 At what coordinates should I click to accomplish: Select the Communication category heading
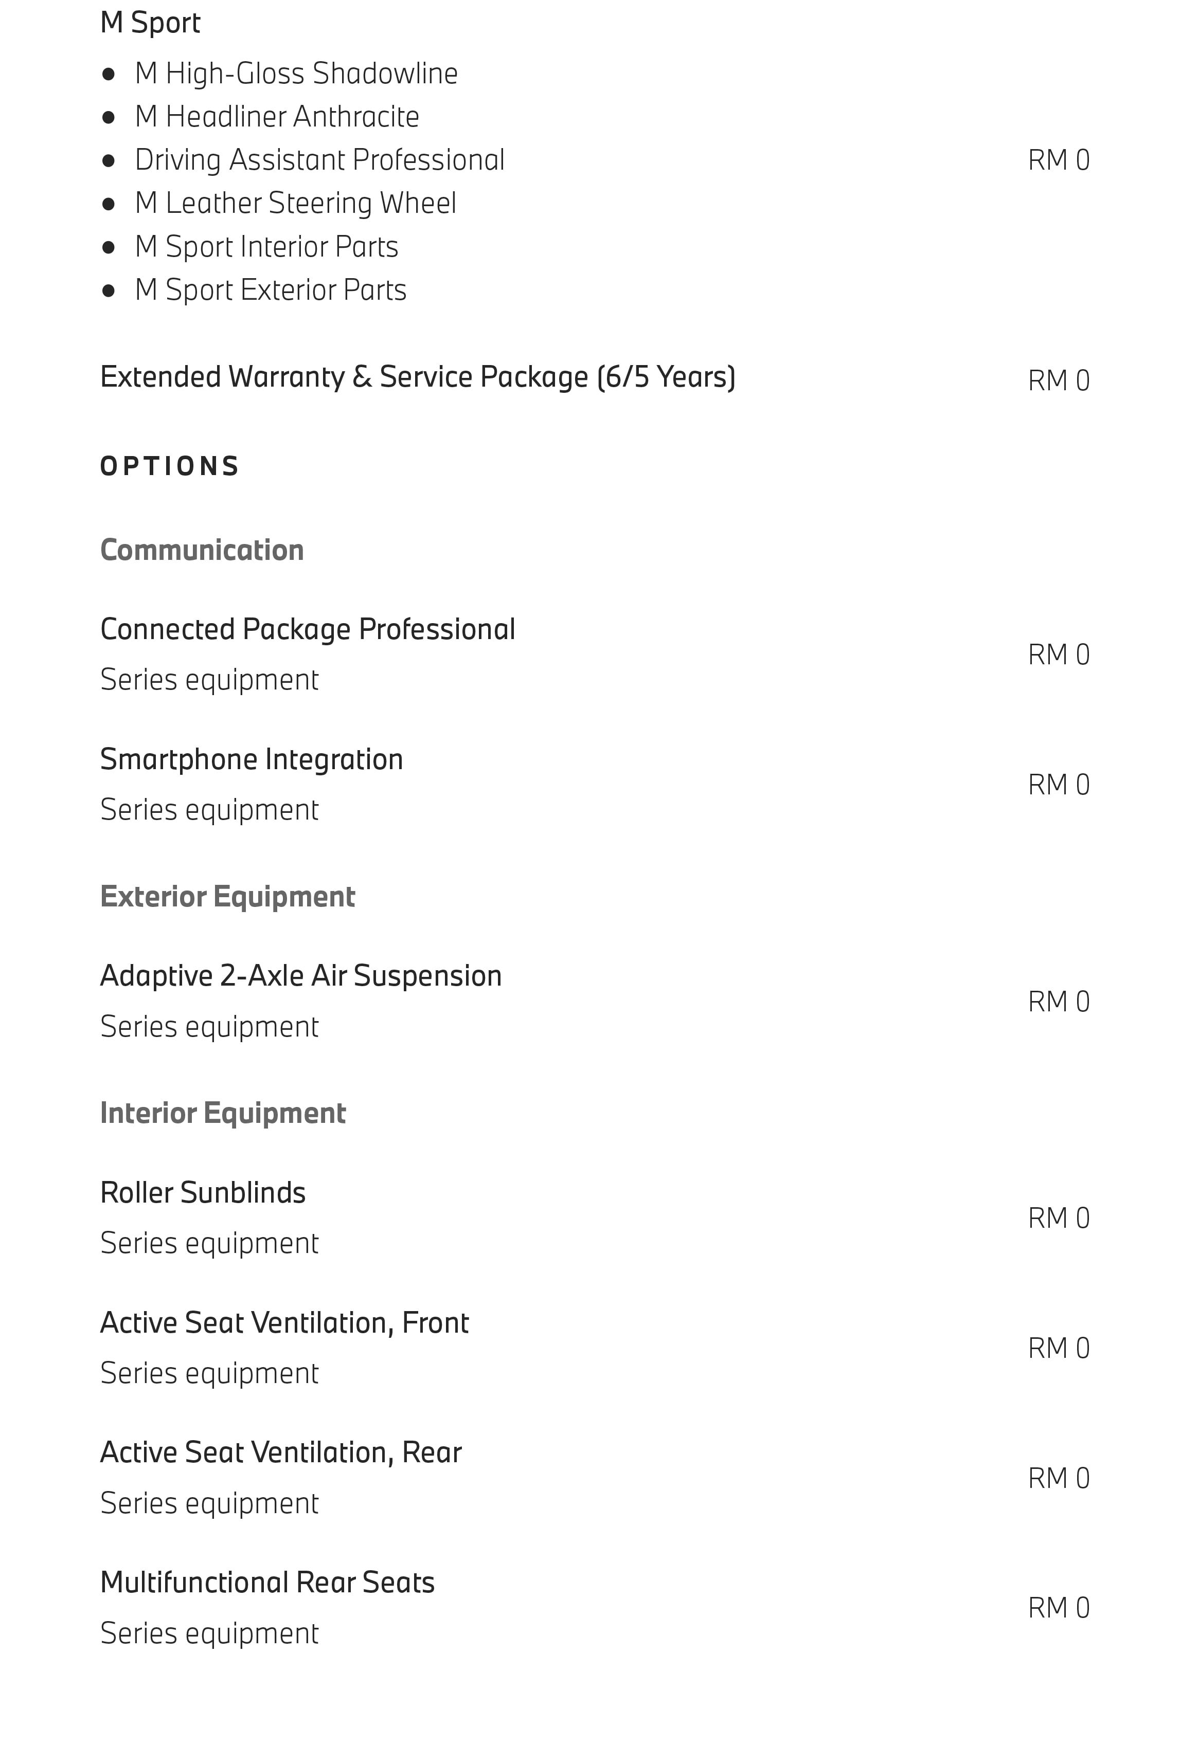pos(202,550)
